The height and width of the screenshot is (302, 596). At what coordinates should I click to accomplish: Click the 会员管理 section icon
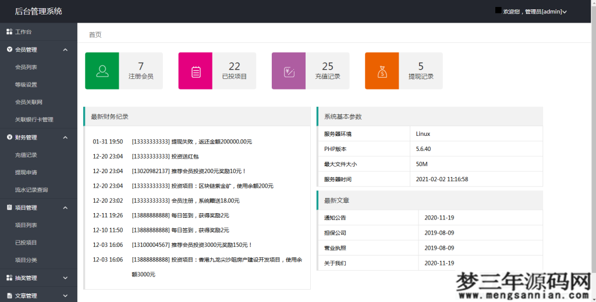(x=9, y=49)
